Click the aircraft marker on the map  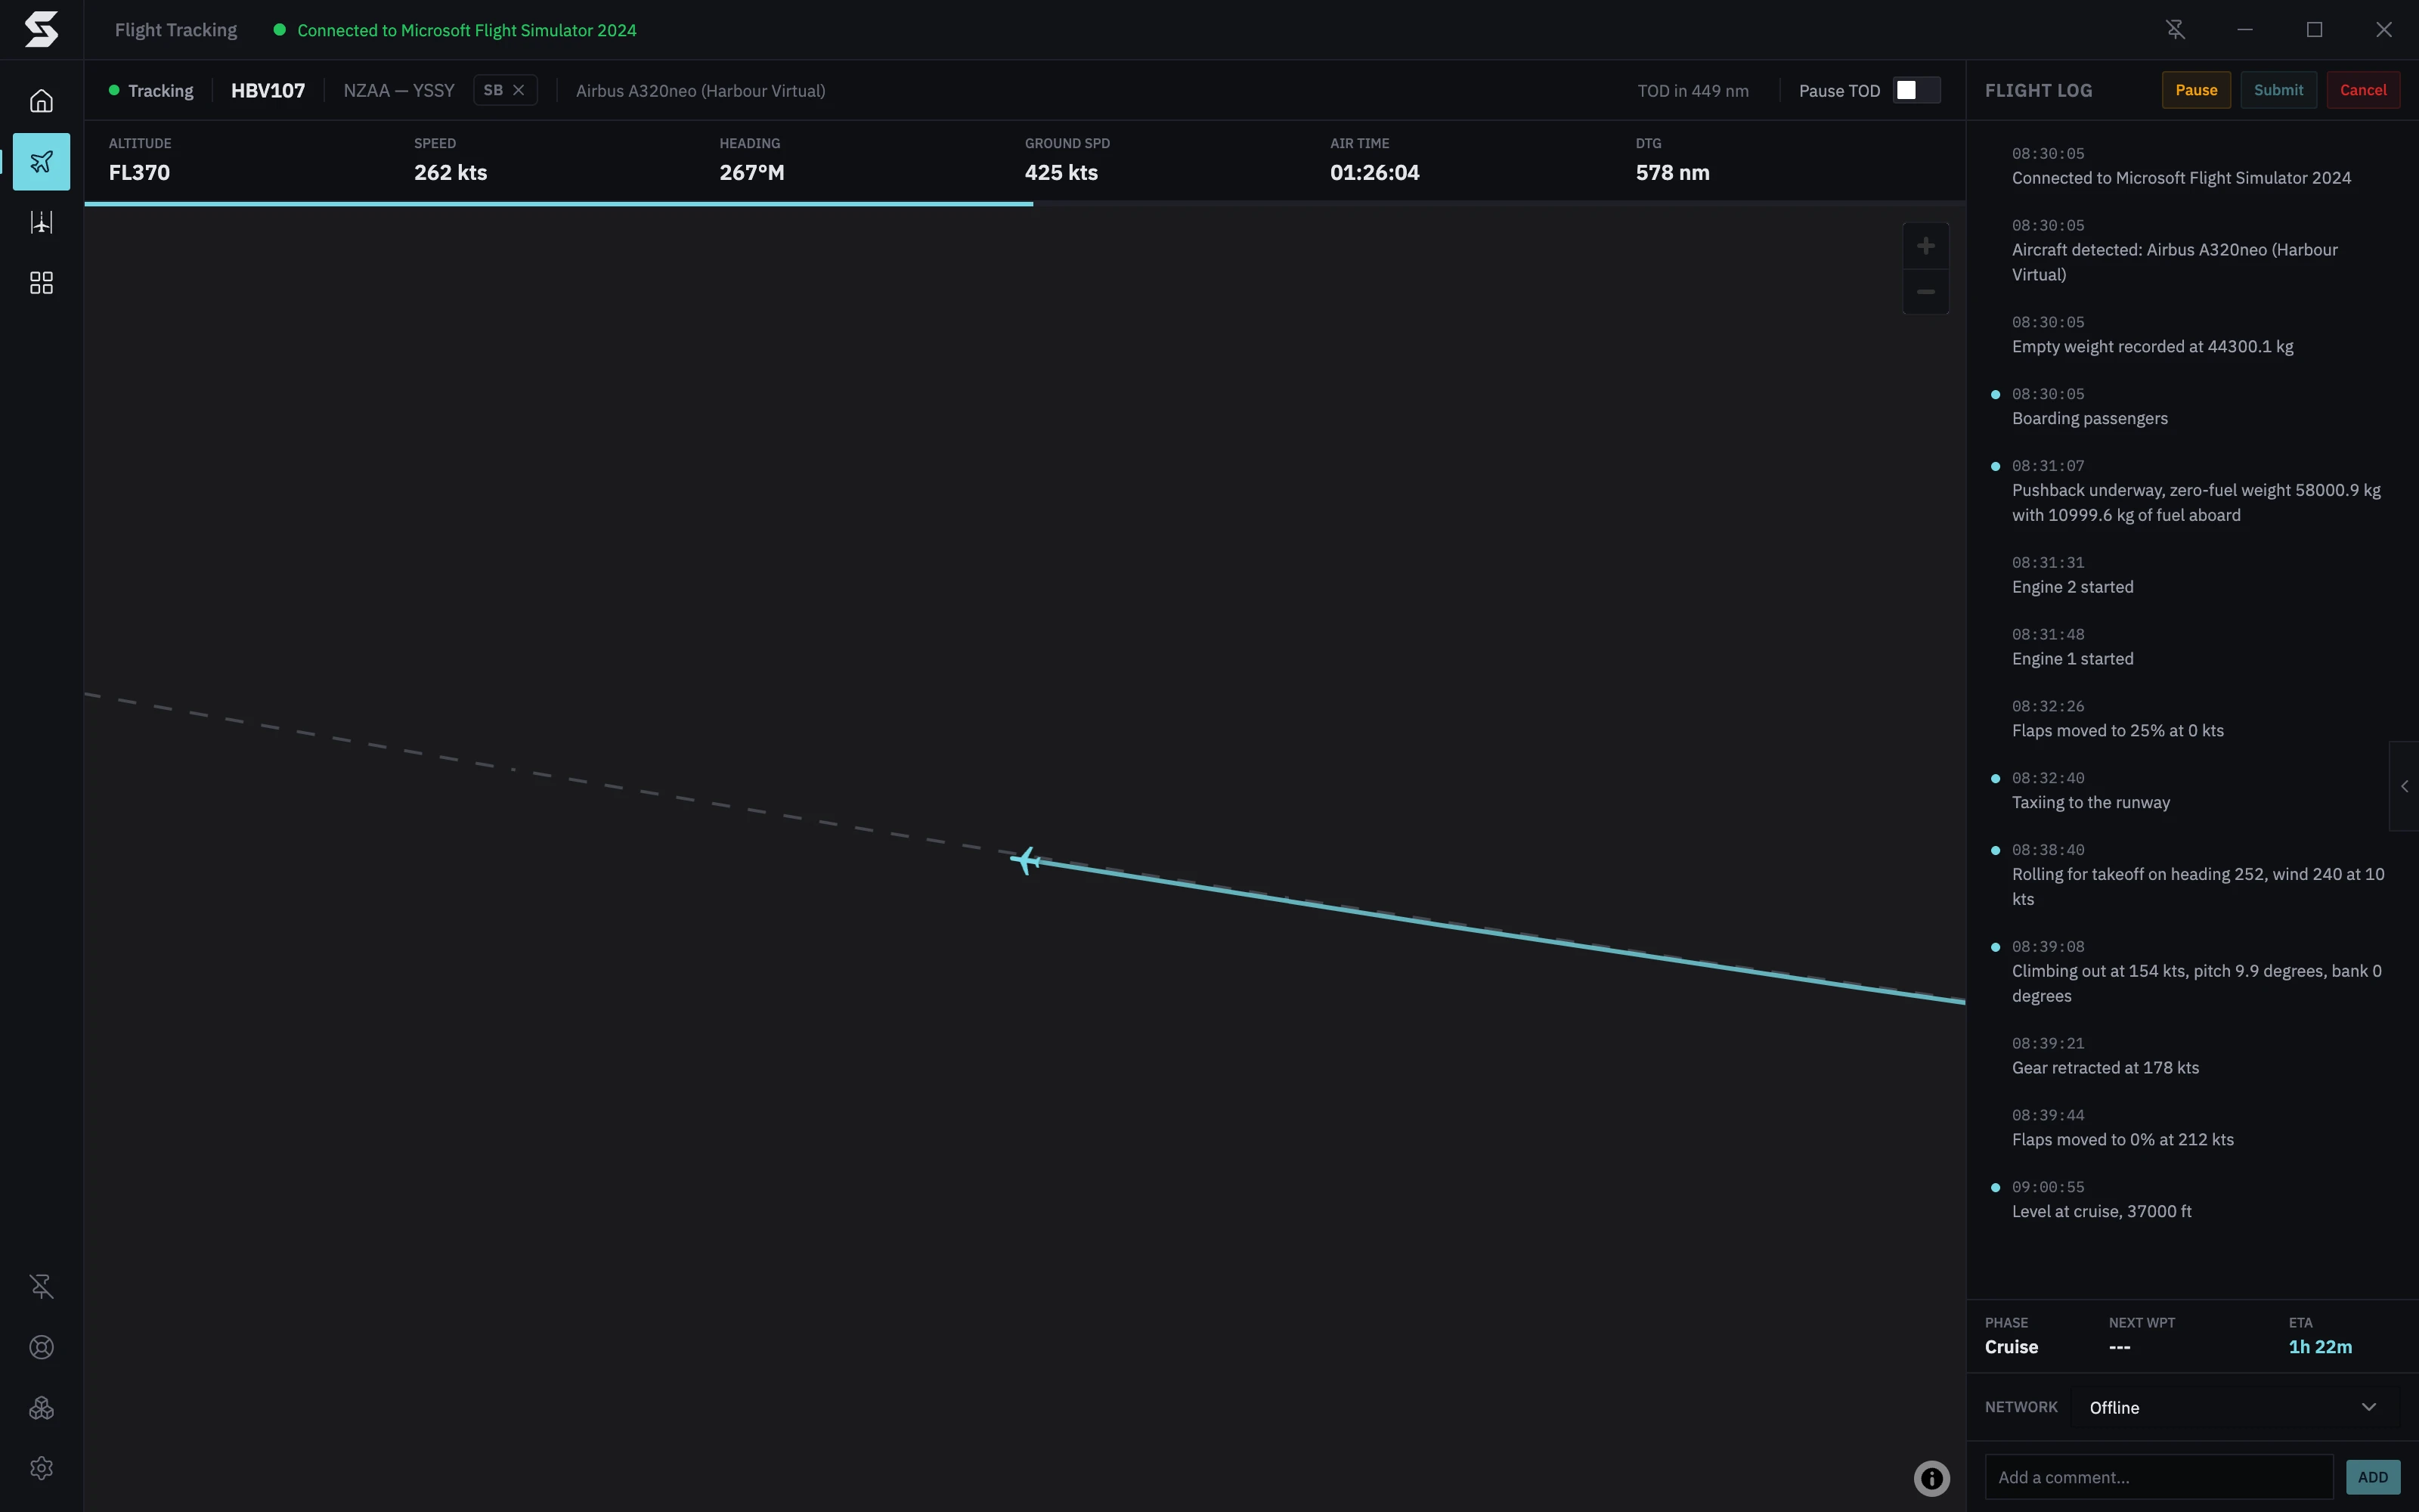coord(1026,860)
